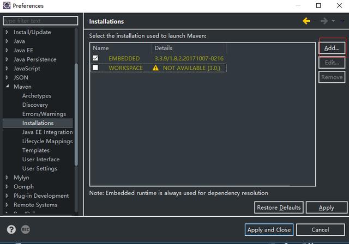Select Installations in the tree

tap(38, 123)
